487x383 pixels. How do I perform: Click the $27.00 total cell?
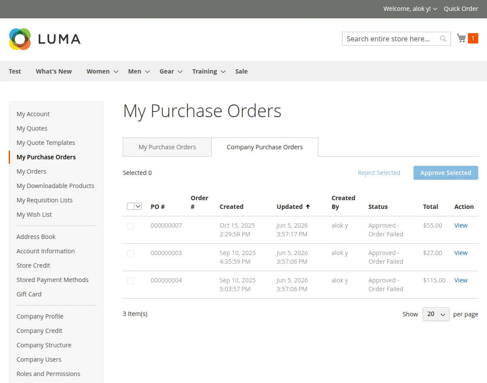click(x=432, y=253)
